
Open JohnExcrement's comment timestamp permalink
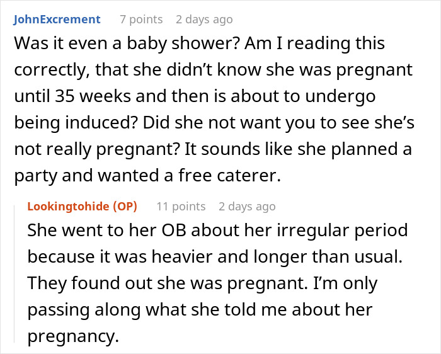[x=204, y=19]
